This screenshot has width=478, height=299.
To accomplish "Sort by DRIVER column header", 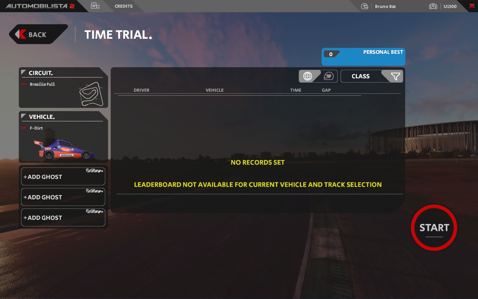I will [x=141, y=90].
